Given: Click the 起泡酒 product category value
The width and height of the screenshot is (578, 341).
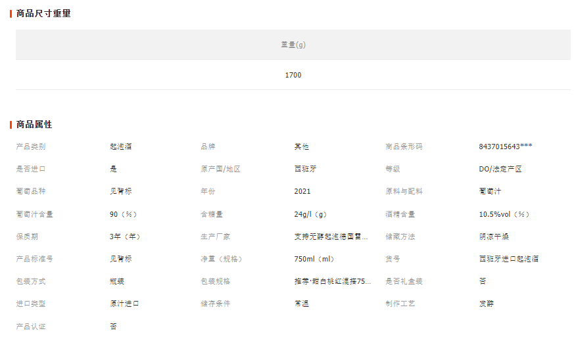Looking at the screenshot, I should [120, 147].
